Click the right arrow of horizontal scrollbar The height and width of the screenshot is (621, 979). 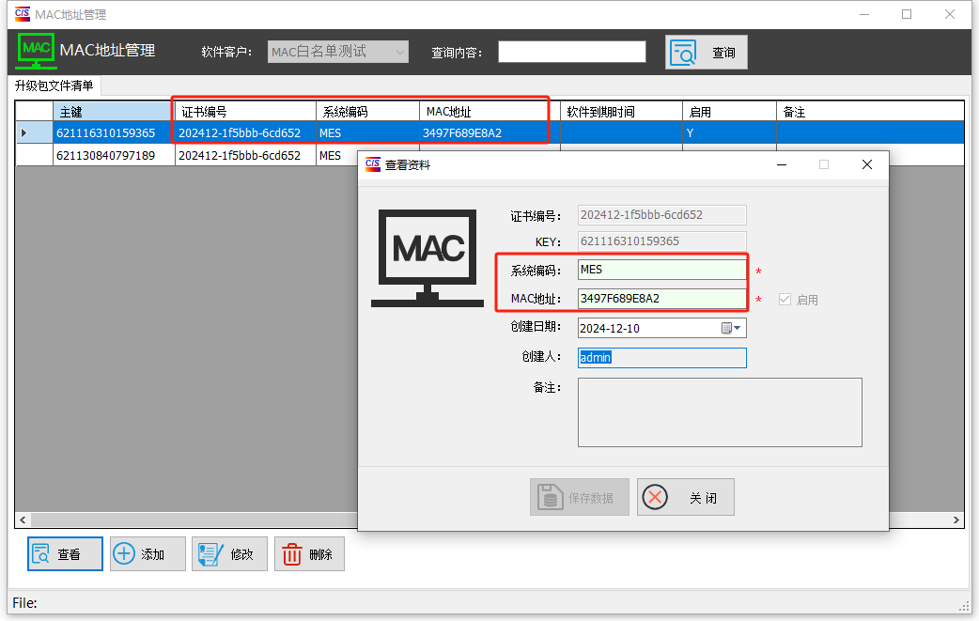[x=956, y=520]
